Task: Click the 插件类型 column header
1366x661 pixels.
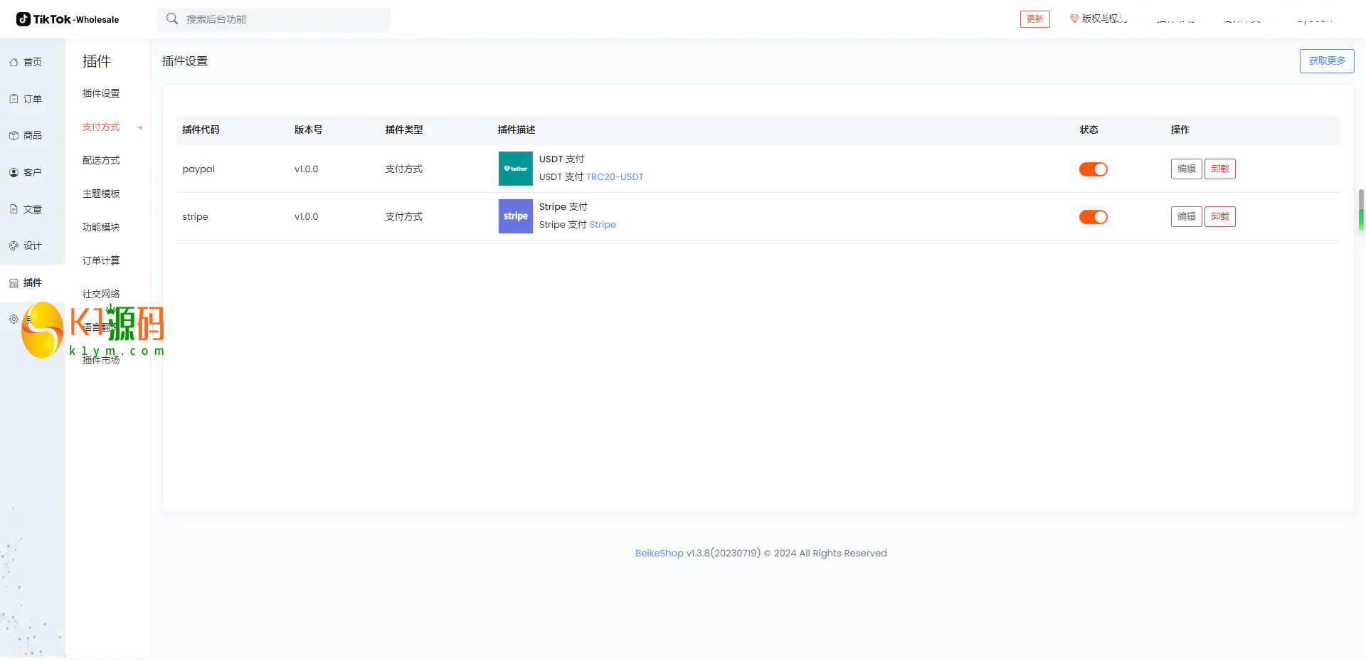Action: click(x=404, y=129)
